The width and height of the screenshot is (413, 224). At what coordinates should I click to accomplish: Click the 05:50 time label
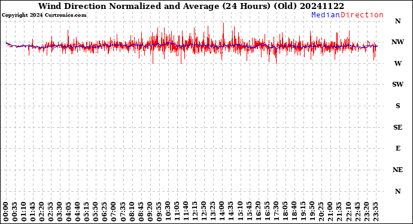[96, 212]
